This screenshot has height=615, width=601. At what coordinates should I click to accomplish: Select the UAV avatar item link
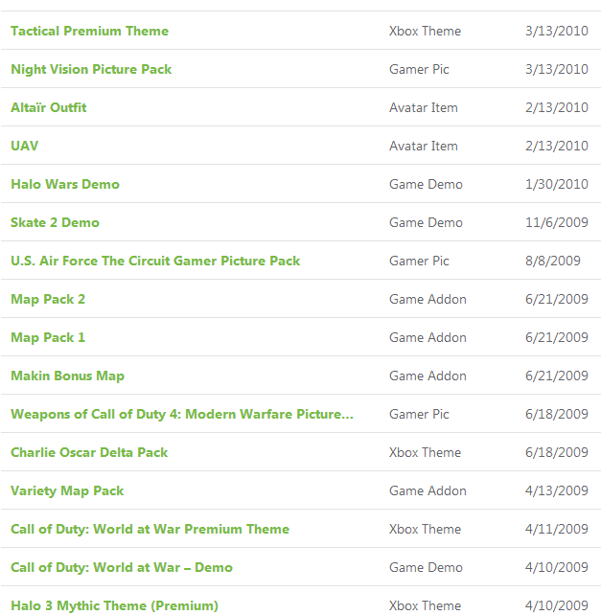[25, 146]
